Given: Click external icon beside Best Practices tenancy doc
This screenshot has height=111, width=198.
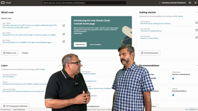Looking at the screenshot, I should coord(196,23).
